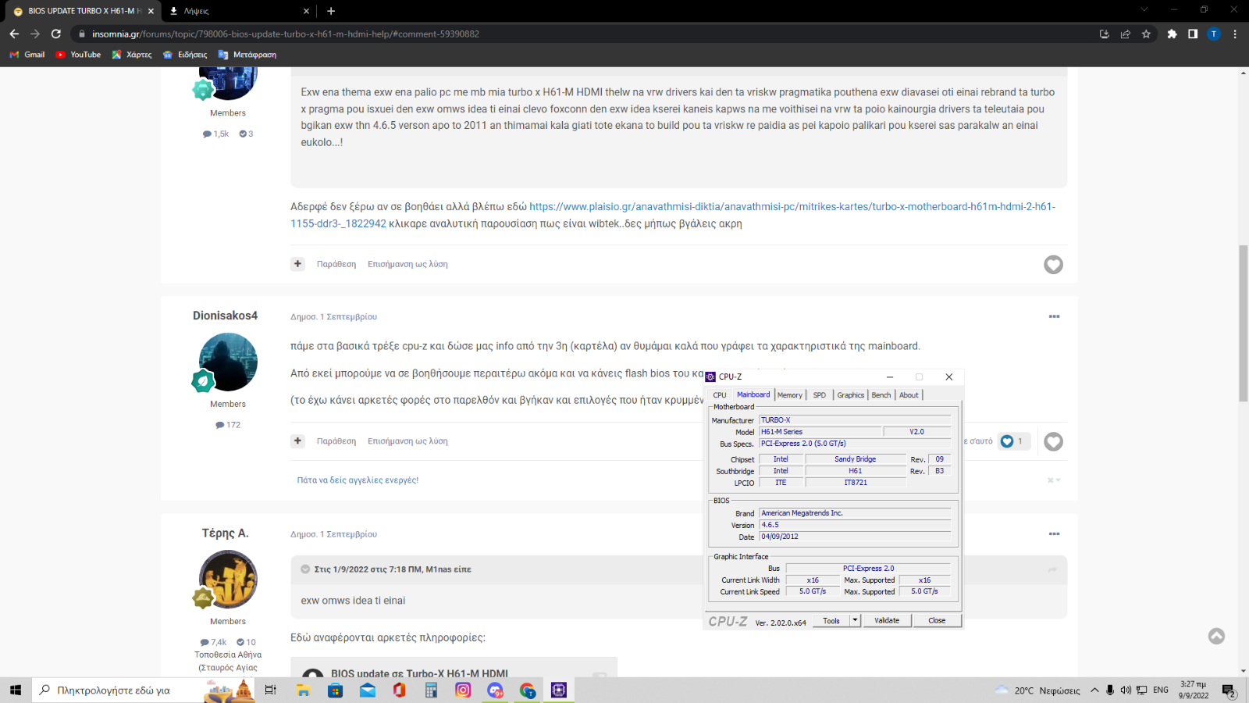Image resolution: width=1249 pixels, height=703 pixels.
Task: Click the Windows taskbar search box
Action: [x=144, y=690]
